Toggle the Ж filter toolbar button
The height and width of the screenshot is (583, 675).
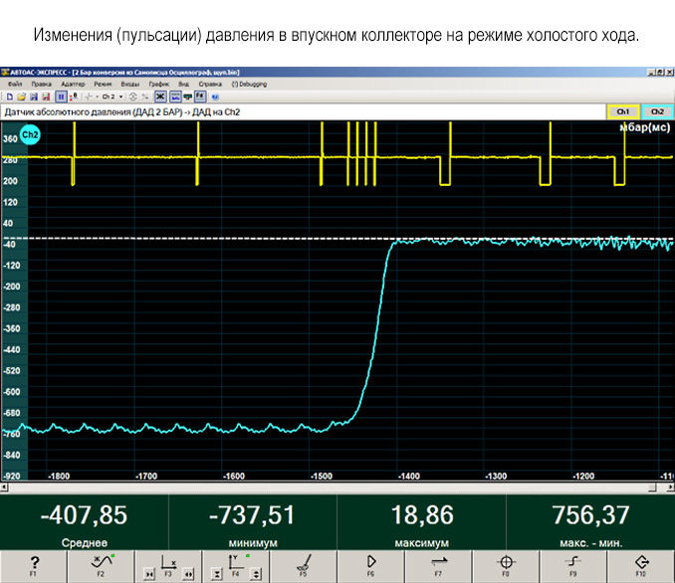160,97
